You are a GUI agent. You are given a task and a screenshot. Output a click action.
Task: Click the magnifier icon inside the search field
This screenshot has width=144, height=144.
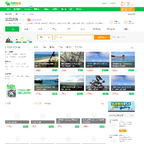point(57,37)
